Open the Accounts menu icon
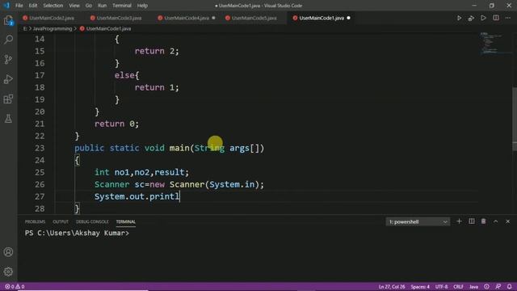Image resolution: width=517 pixels, height=291 pixels. tap(9, 252)
